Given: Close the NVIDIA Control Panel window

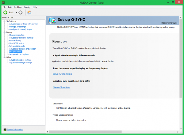Looking at the screenshot, I should tap(179, 2).
